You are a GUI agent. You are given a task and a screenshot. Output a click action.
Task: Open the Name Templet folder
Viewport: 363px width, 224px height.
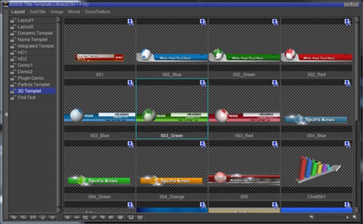tap(33, 40)
